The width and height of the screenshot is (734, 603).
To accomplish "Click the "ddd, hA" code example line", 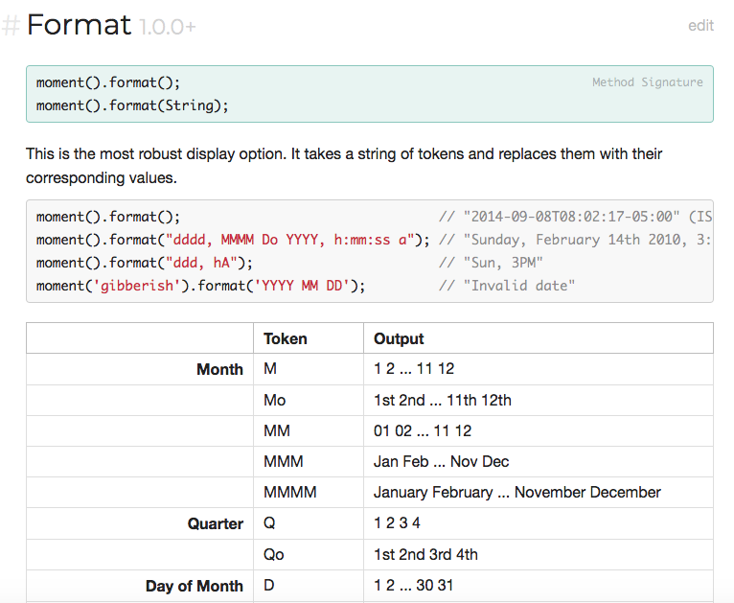I will (144, 263).
